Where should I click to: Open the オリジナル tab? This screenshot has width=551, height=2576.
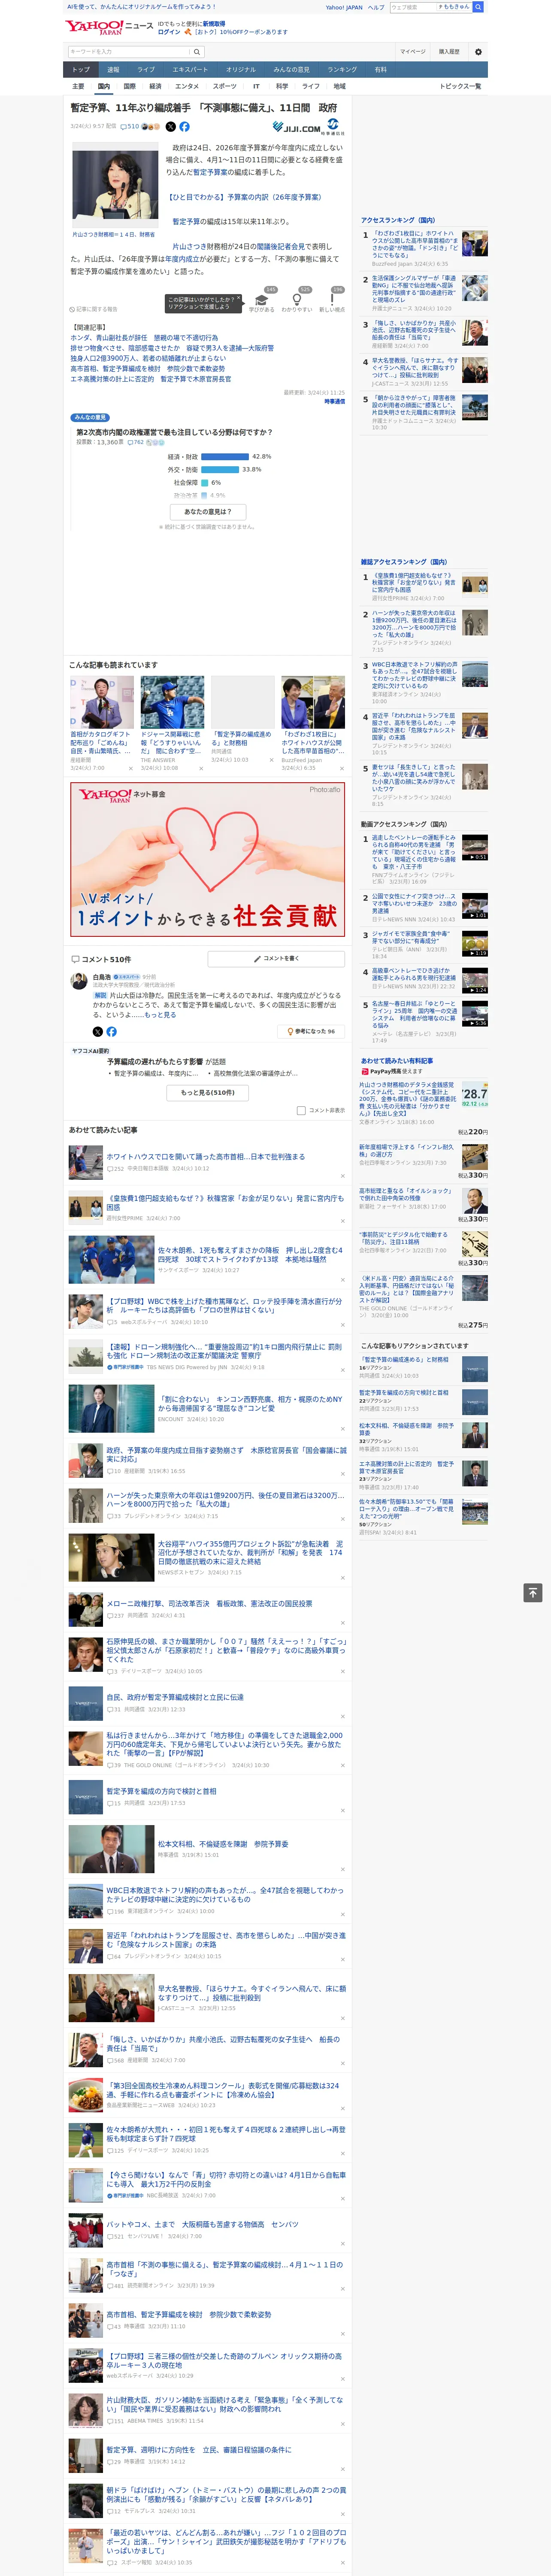[x=241, y=70]
